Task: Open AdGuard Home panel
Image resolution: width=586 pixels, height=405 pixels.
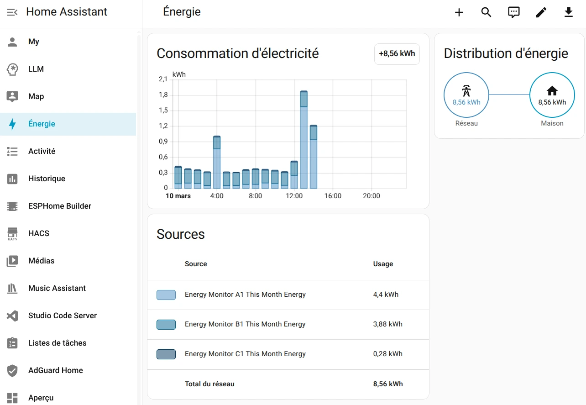Action: coord(56,370)
